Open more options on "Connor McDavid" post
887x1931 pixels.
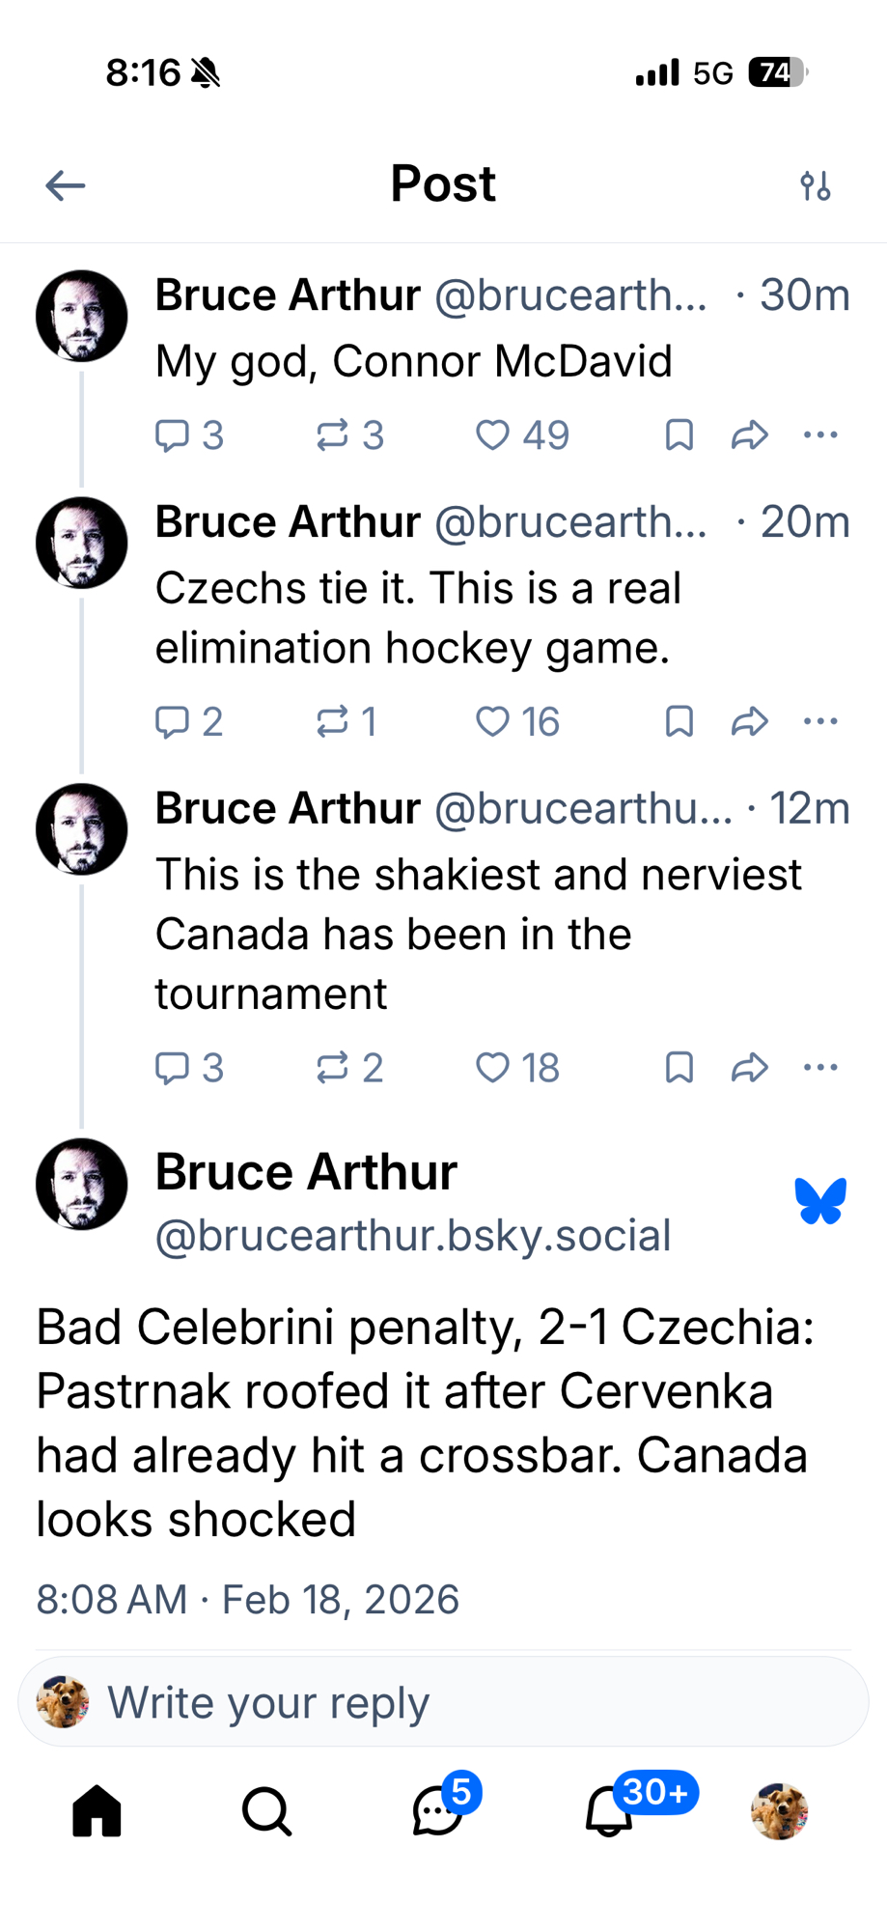(x=820, y=435)
